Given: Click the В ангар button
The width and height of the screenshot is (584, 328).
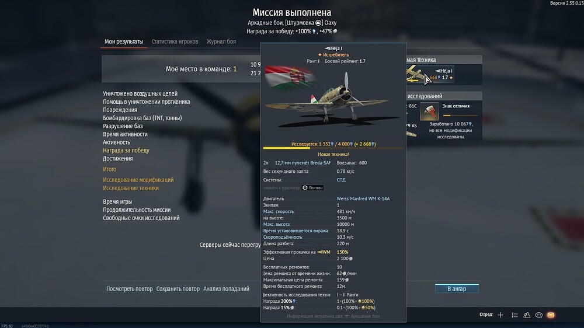Looking at the screenshot, I should point(457,288).
